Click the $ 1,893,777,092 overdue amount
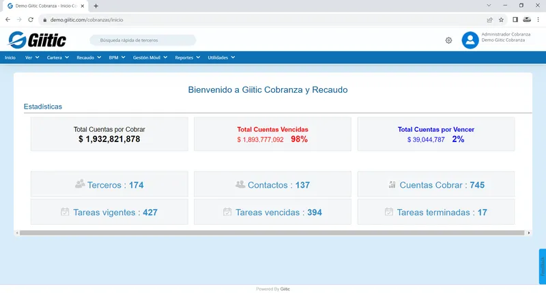Viewport: 546px width, 293px height. coord(260,140)
